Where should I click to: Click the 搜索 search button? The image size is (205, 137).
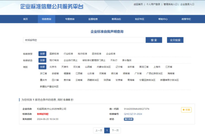154,40
